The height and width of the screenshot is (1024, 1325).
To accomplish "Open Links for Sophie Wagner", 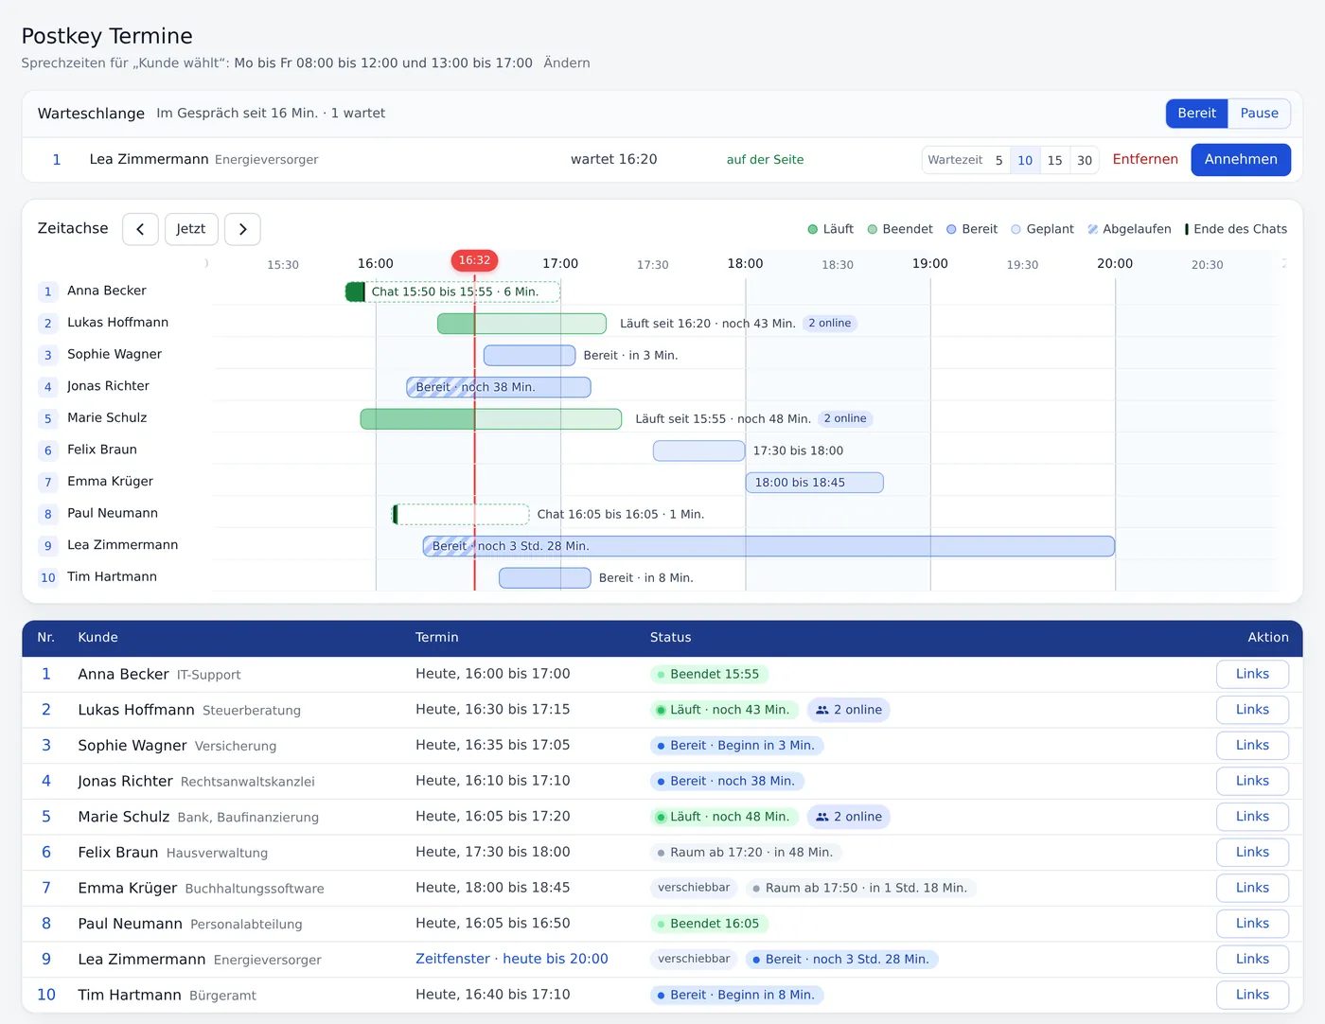I will pyautogui.click(x=1252, y=746).
